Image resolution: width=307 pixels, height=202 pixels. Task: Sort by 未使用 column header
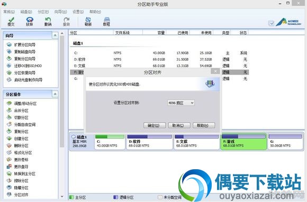point(202,33)
